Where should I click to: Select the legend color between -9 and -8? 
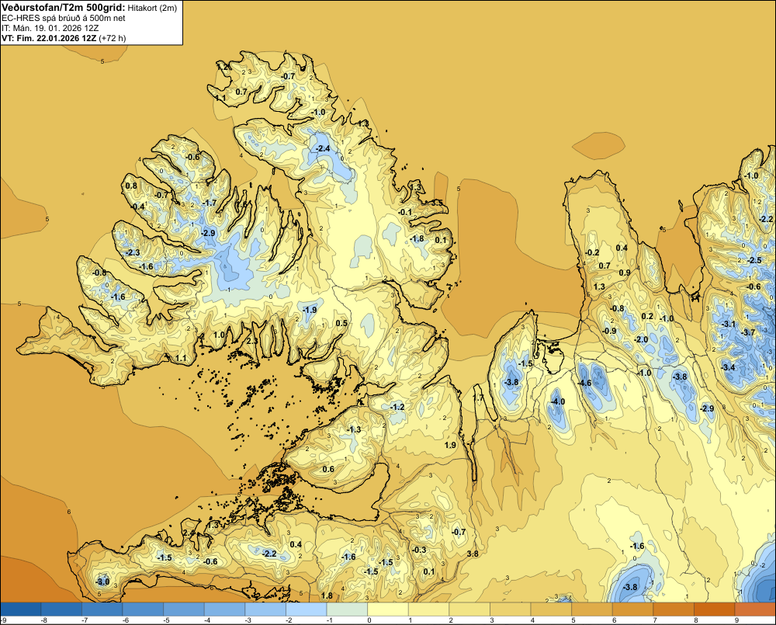pos(21,609)
